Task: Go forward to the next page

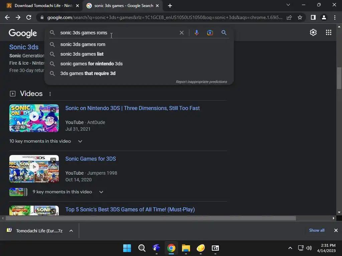Action: [18, 17]
